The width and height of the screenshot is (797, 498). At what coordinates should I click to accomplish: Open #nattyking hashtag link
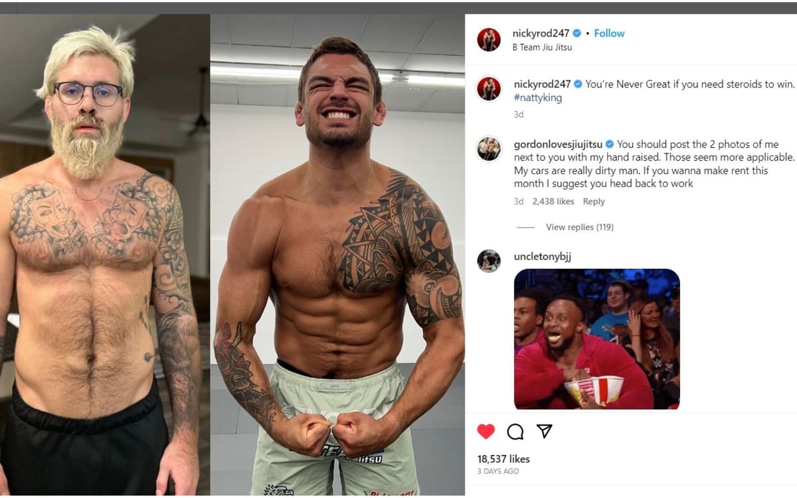click(538, 98)
